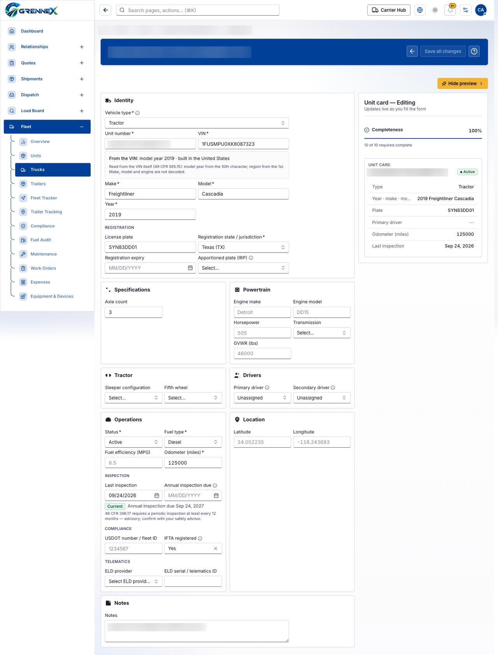This screenshot has height=655, width=498.
Task: Open the Fuel type dropdown
Action: pyautogui.click(x=193, y=442)
